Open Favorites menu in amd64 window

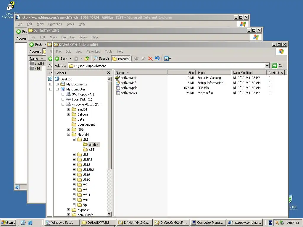point(93,51)
